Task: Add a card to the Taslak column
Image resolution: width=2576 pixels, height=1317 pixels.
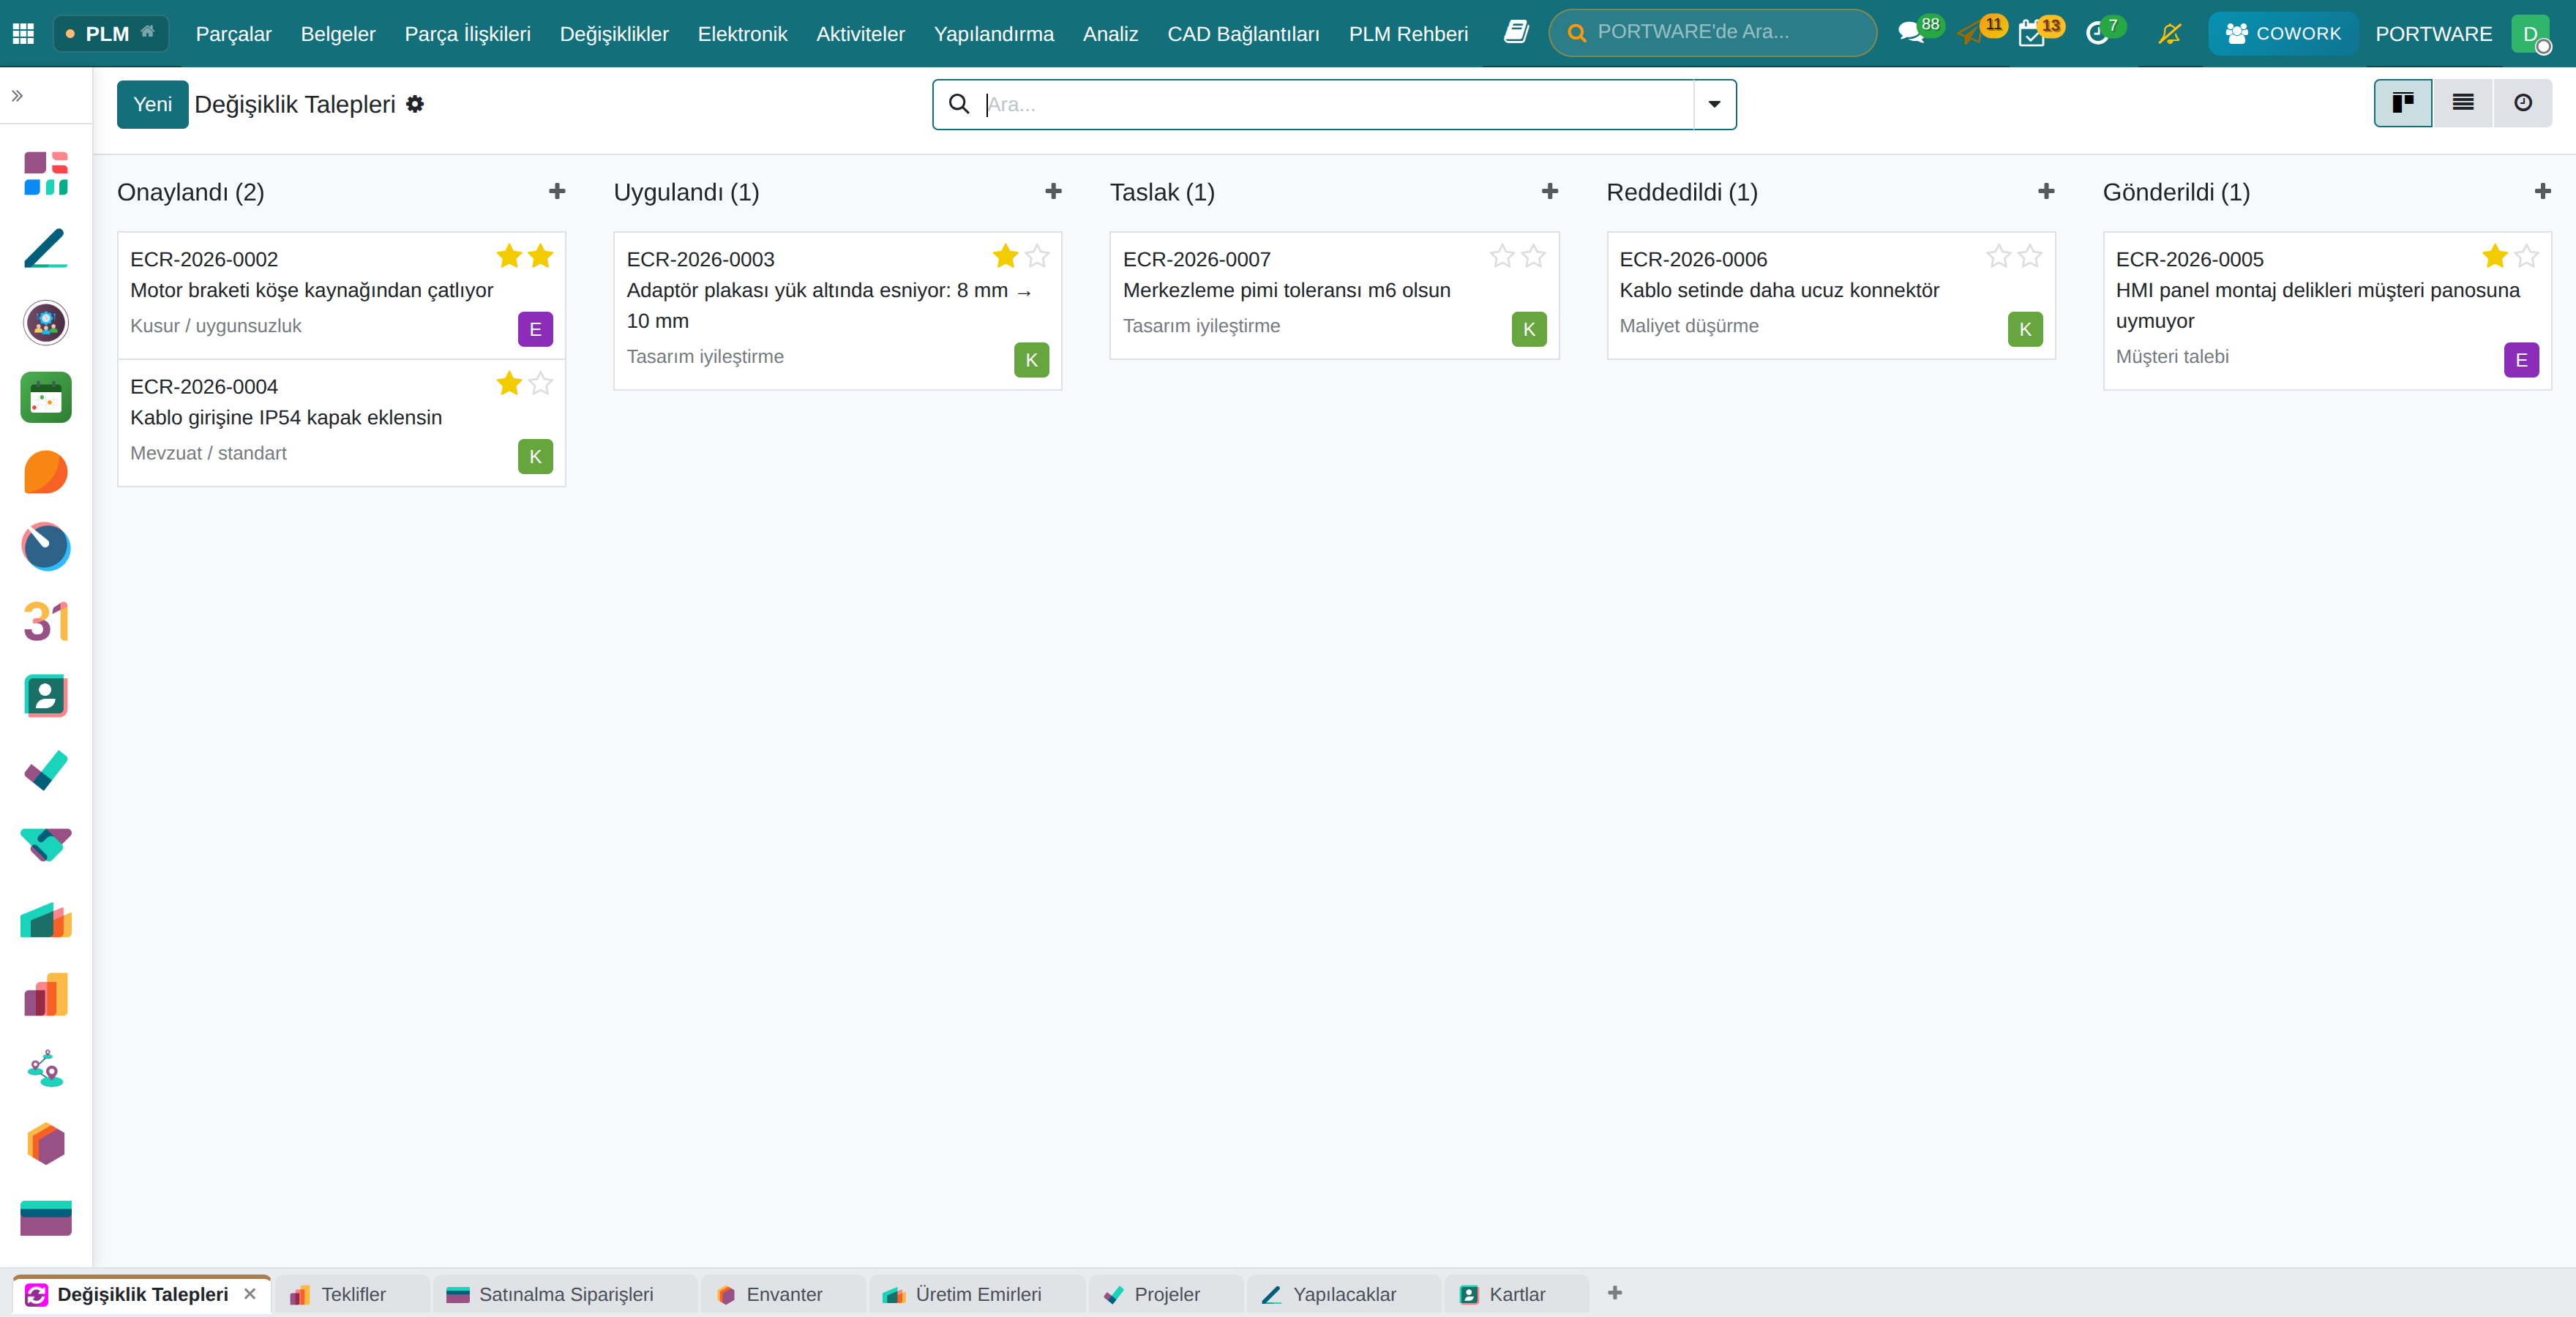Action: 1550,191
